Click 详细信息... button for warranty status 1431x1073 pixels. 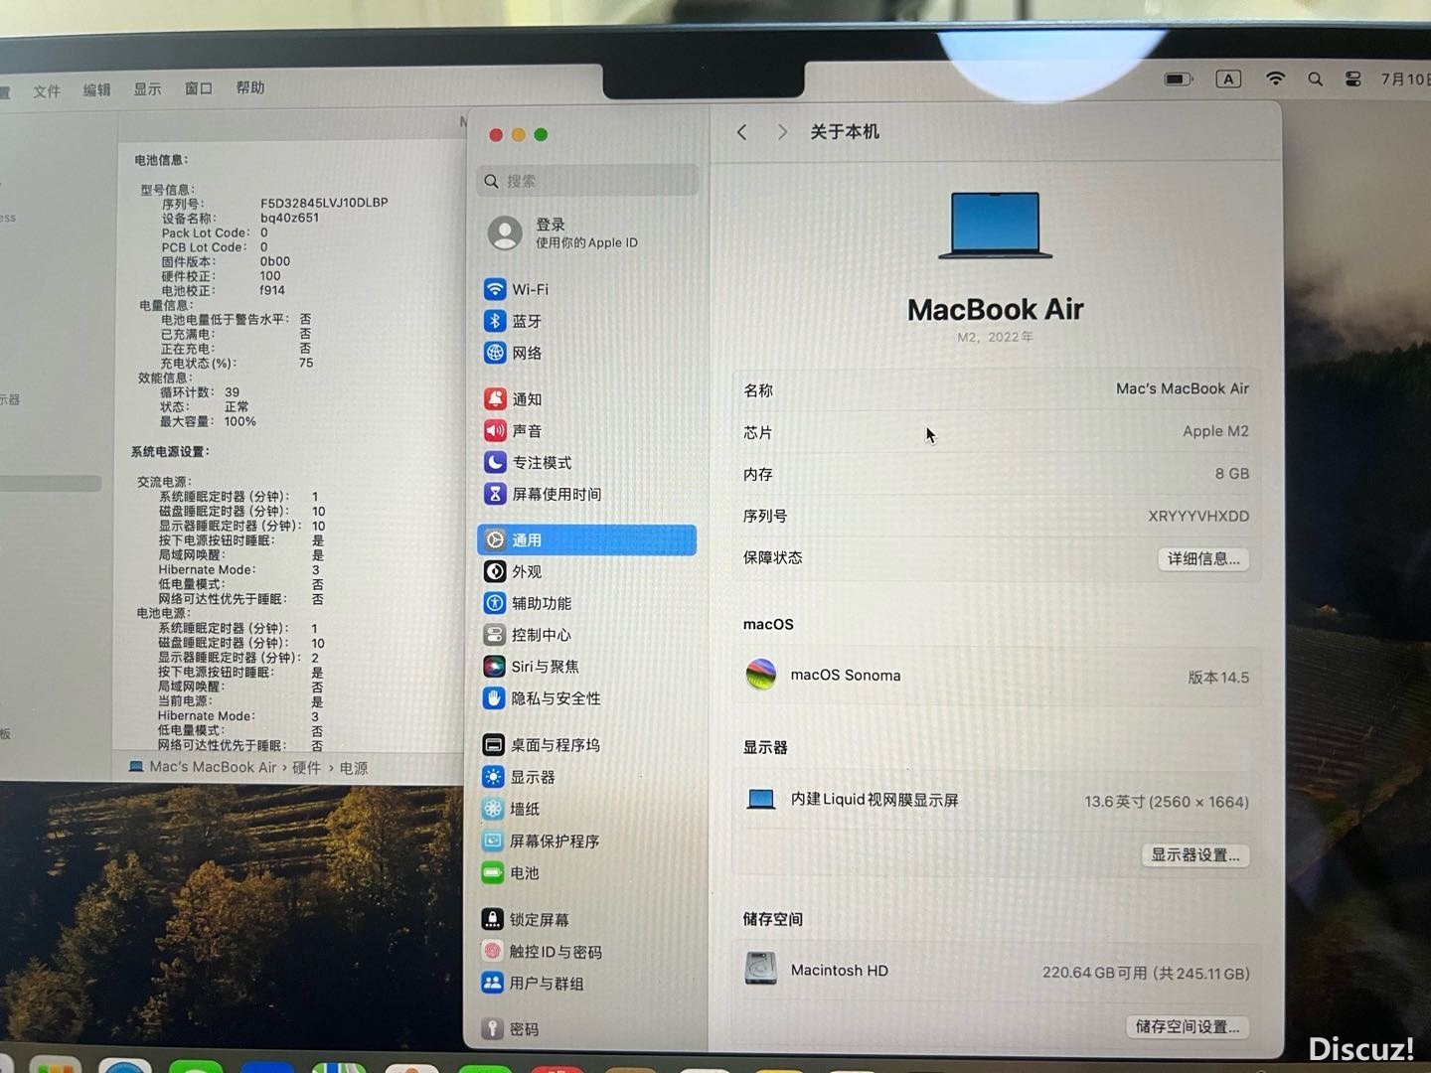[1203, 558]
